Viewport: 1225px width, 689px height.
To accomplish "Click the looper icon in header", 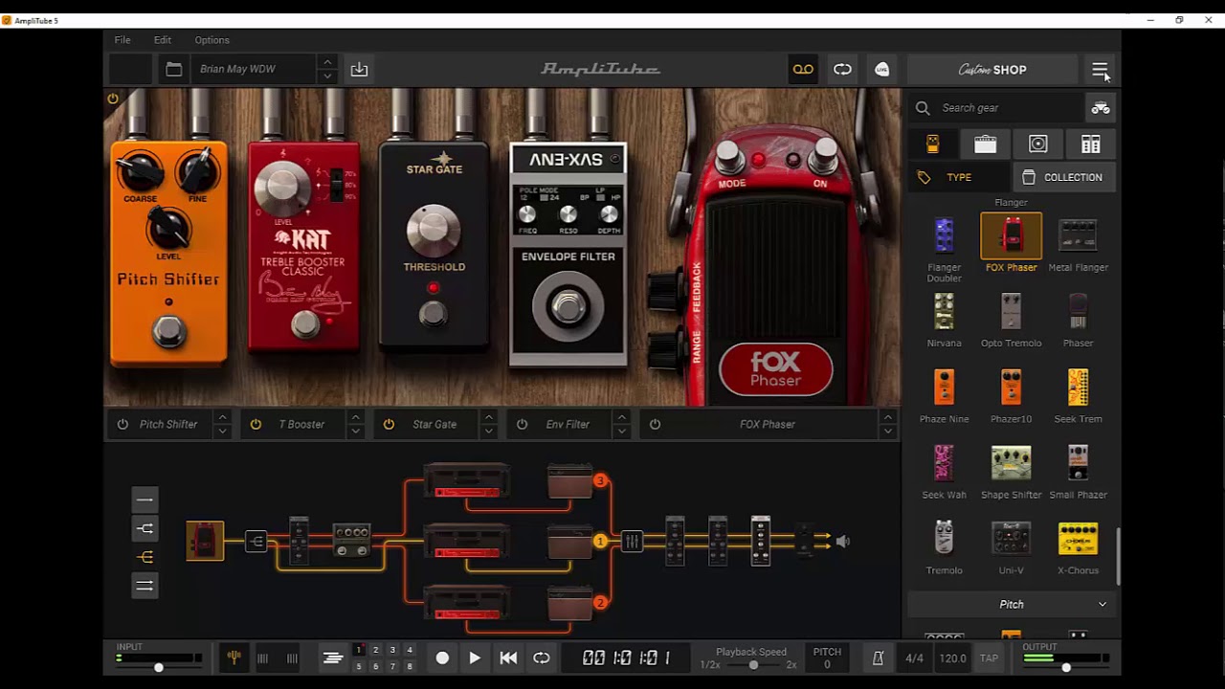I will [x=842, y=69].
